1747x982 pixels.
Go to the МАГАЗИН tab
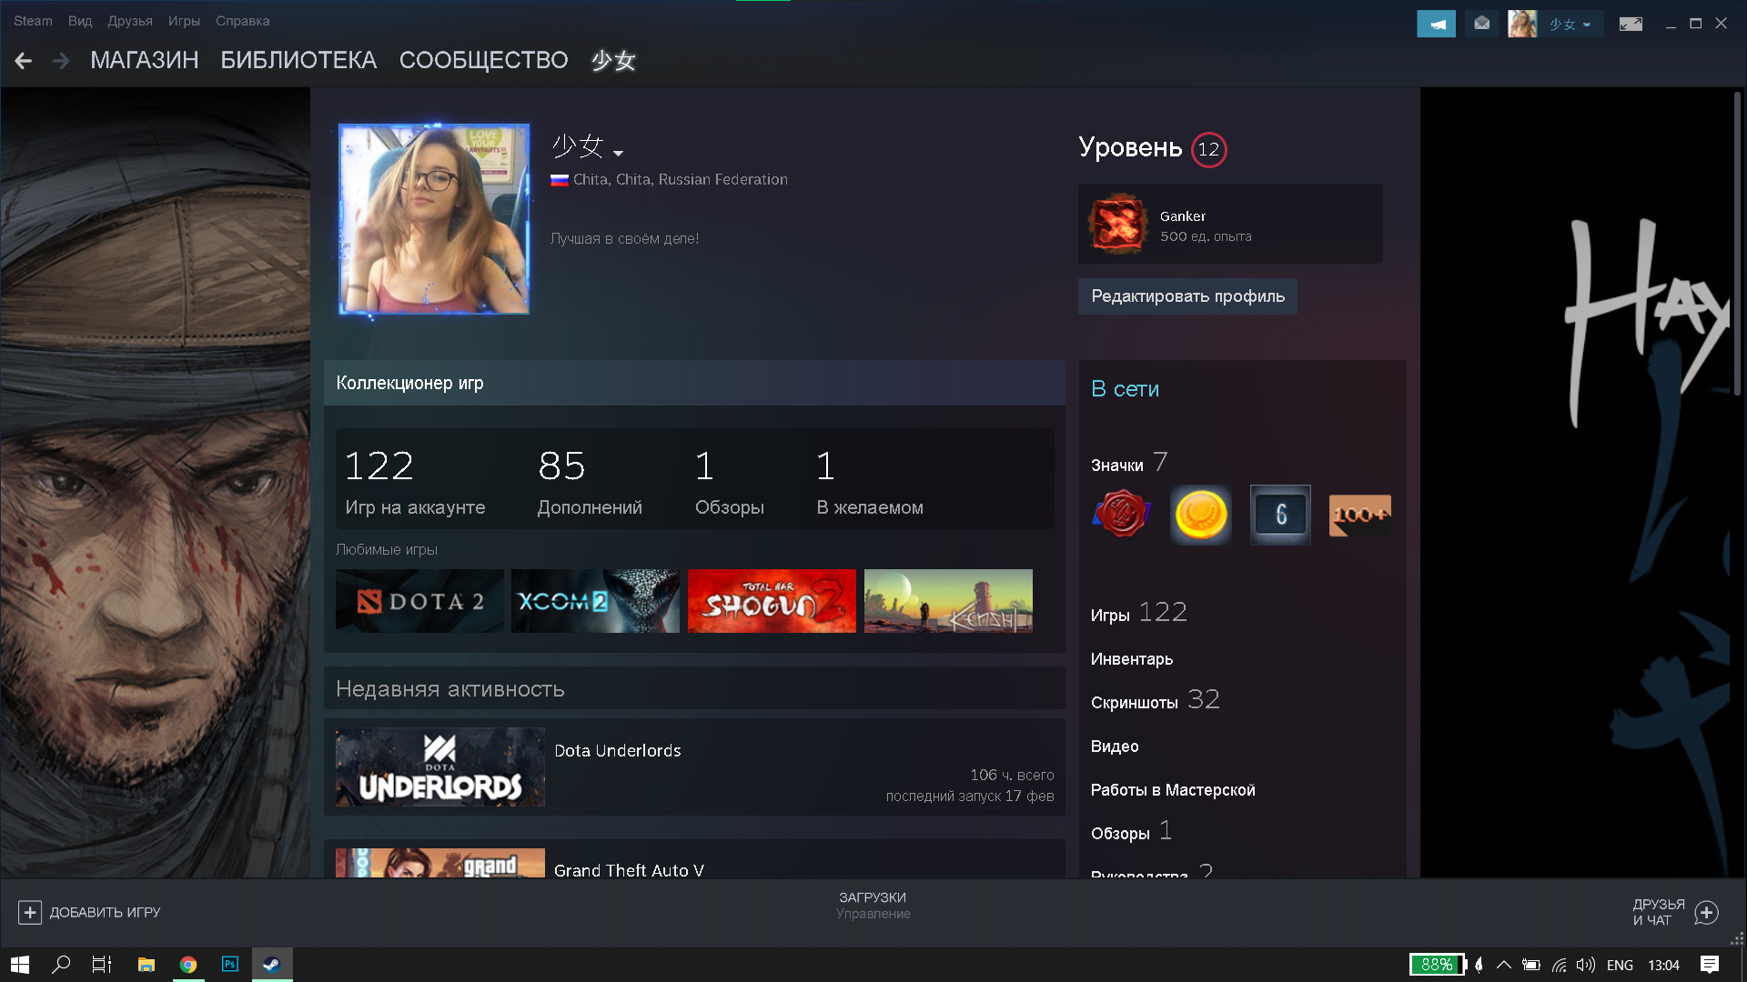point(145,60)
